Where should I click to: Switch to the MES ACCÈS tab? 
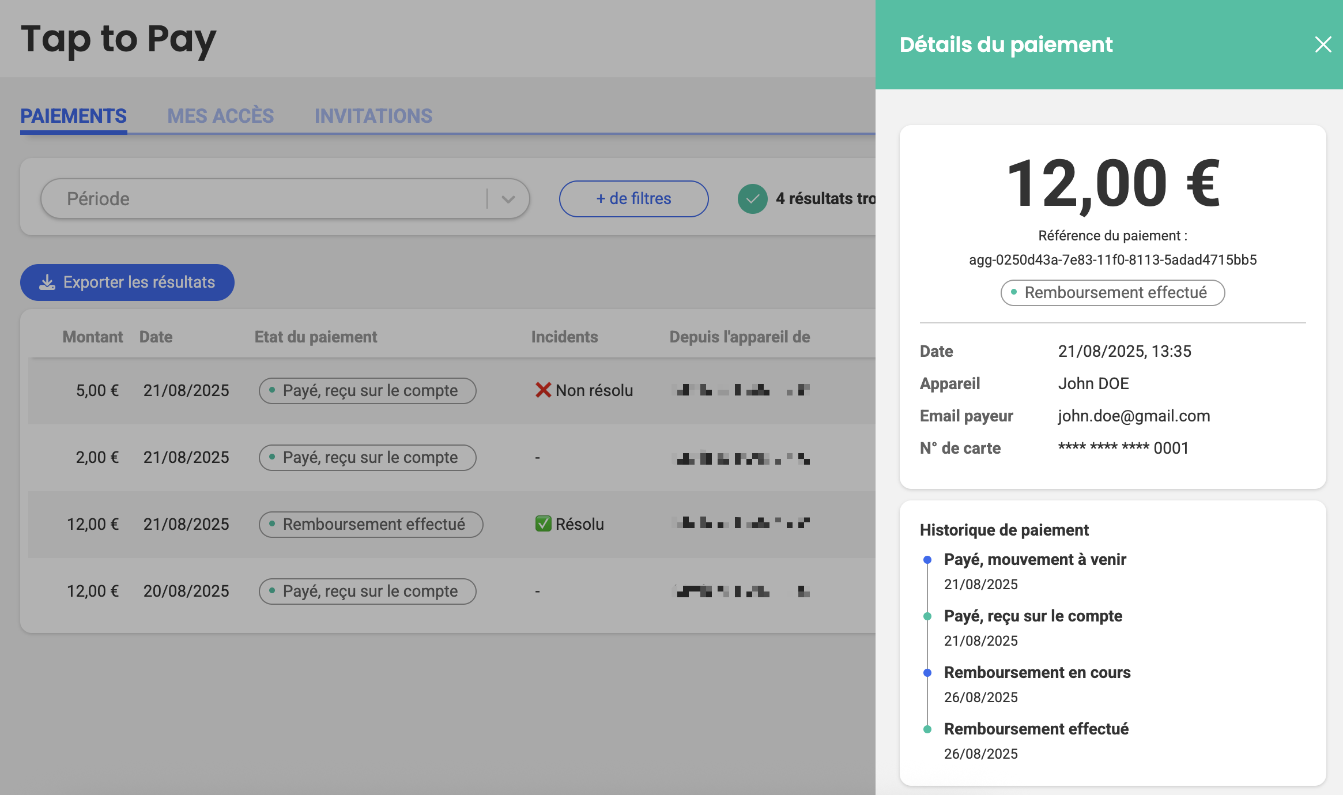click(220, 116)
